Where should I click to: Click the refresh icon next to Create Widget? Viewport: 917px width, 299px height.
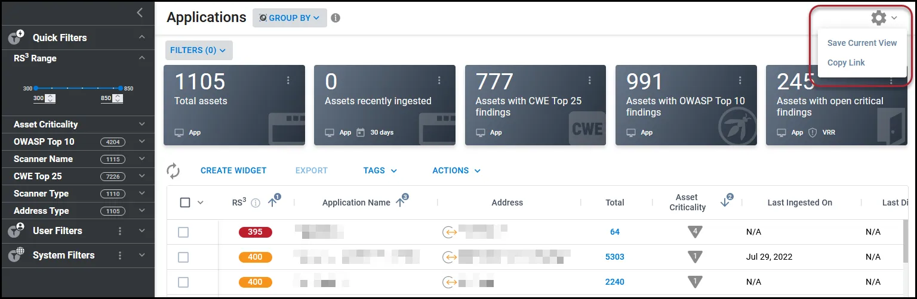click(173, 172)
